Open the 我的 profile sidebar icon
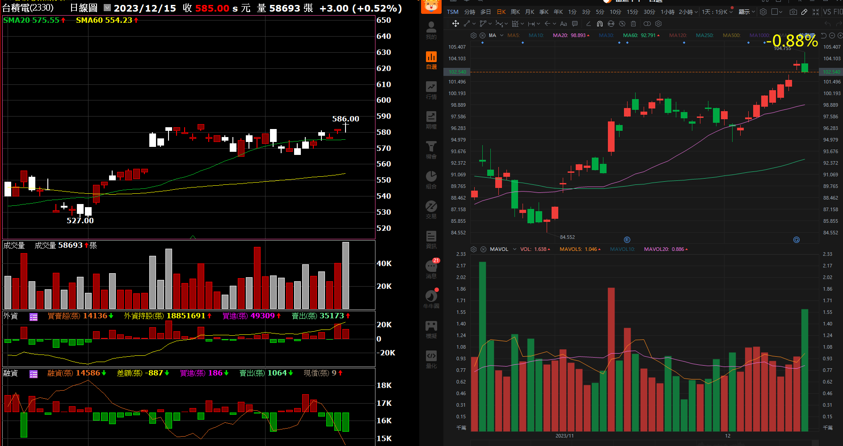This screenshot has width=843, height=446. [x=431, y=30]
